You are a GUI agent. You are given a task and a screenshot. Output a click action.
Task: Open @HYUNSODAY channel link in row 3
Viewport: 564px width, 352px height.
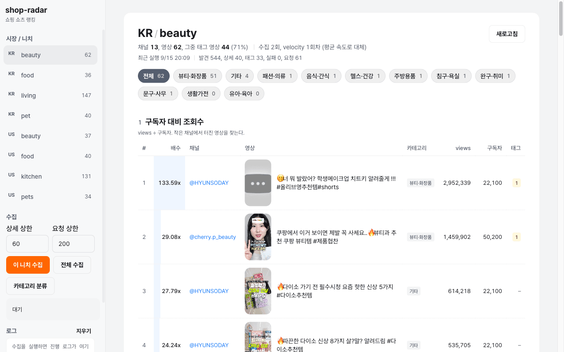[x=209, y=291]
